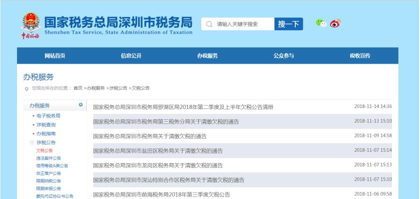Open 罗湖区局2018年第二季度欠税公告清册 announcement
Viewport: 420px width, 199px height.
coord(183,107)
